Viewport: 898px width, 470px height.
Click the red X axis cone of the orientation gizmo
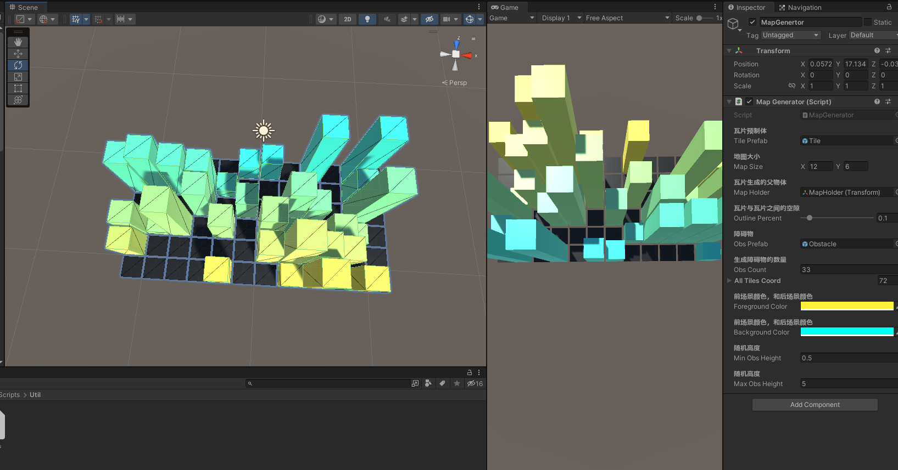pos(467,55)
